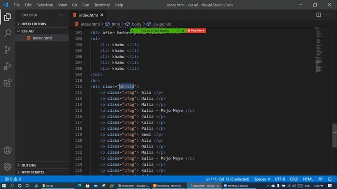Image resolution: width=337 pixels, height=189 pixels.
Task: Change encoding via UTF-8 status entry
Action: [280, 179]
